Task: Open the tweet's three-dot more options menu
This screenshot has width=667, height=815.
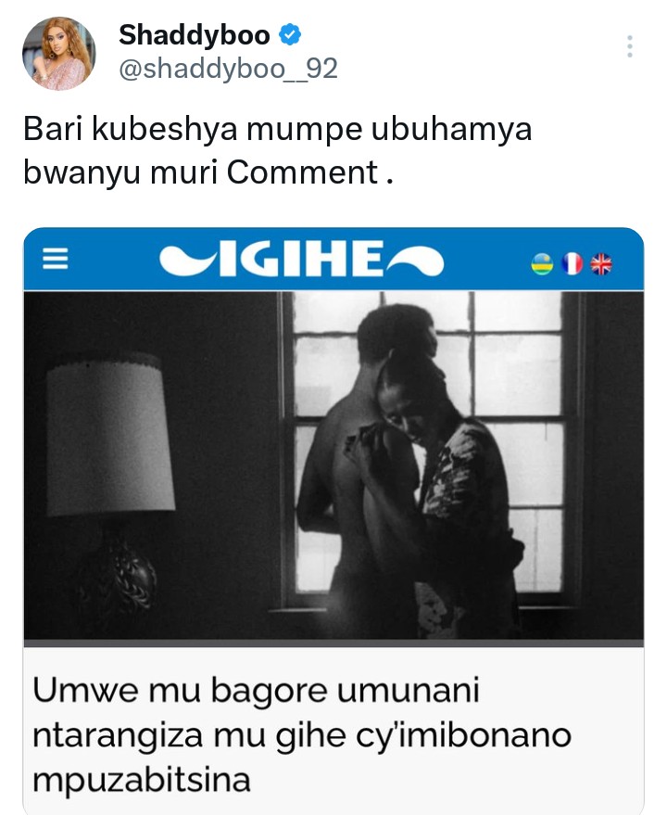Action: 630,46
